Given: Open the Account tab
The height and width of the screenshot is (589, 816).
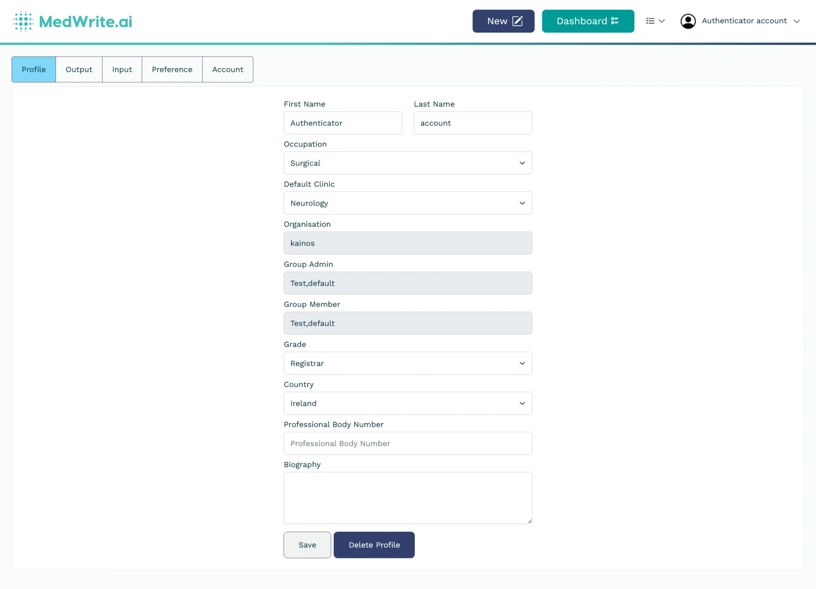Looking at the screenshot, I should point(227,69).
